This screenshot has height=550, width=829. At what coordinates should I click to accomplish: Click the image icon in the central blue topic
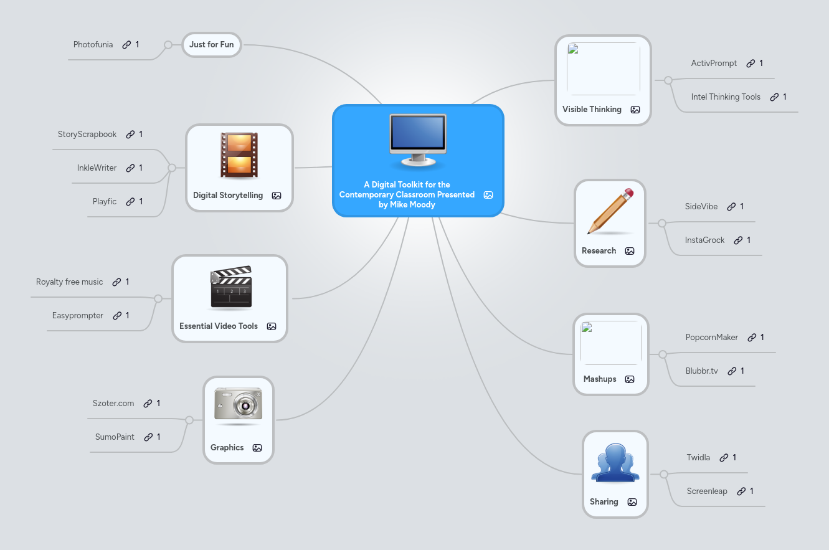point(488,195)
